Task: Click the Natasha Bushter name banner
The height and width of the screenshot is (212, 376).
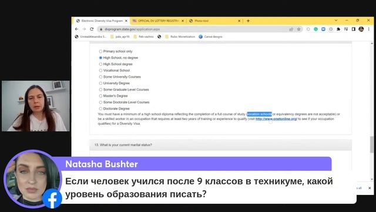Action: tap(192, 164)
